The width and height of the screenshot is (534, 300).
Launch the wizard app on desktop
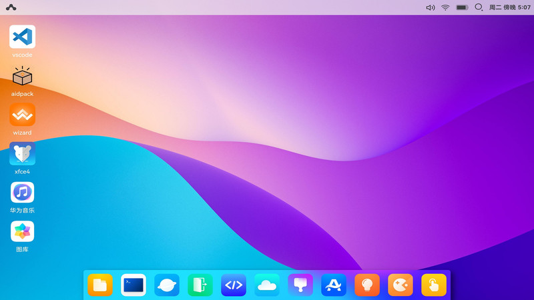[x=22, y=115]
